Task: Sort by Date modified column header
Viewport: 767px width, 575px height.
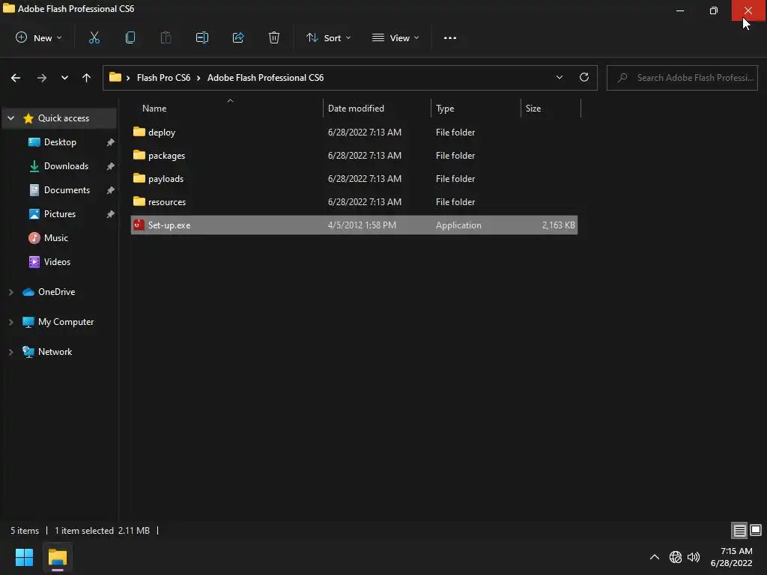Action: 377,109
